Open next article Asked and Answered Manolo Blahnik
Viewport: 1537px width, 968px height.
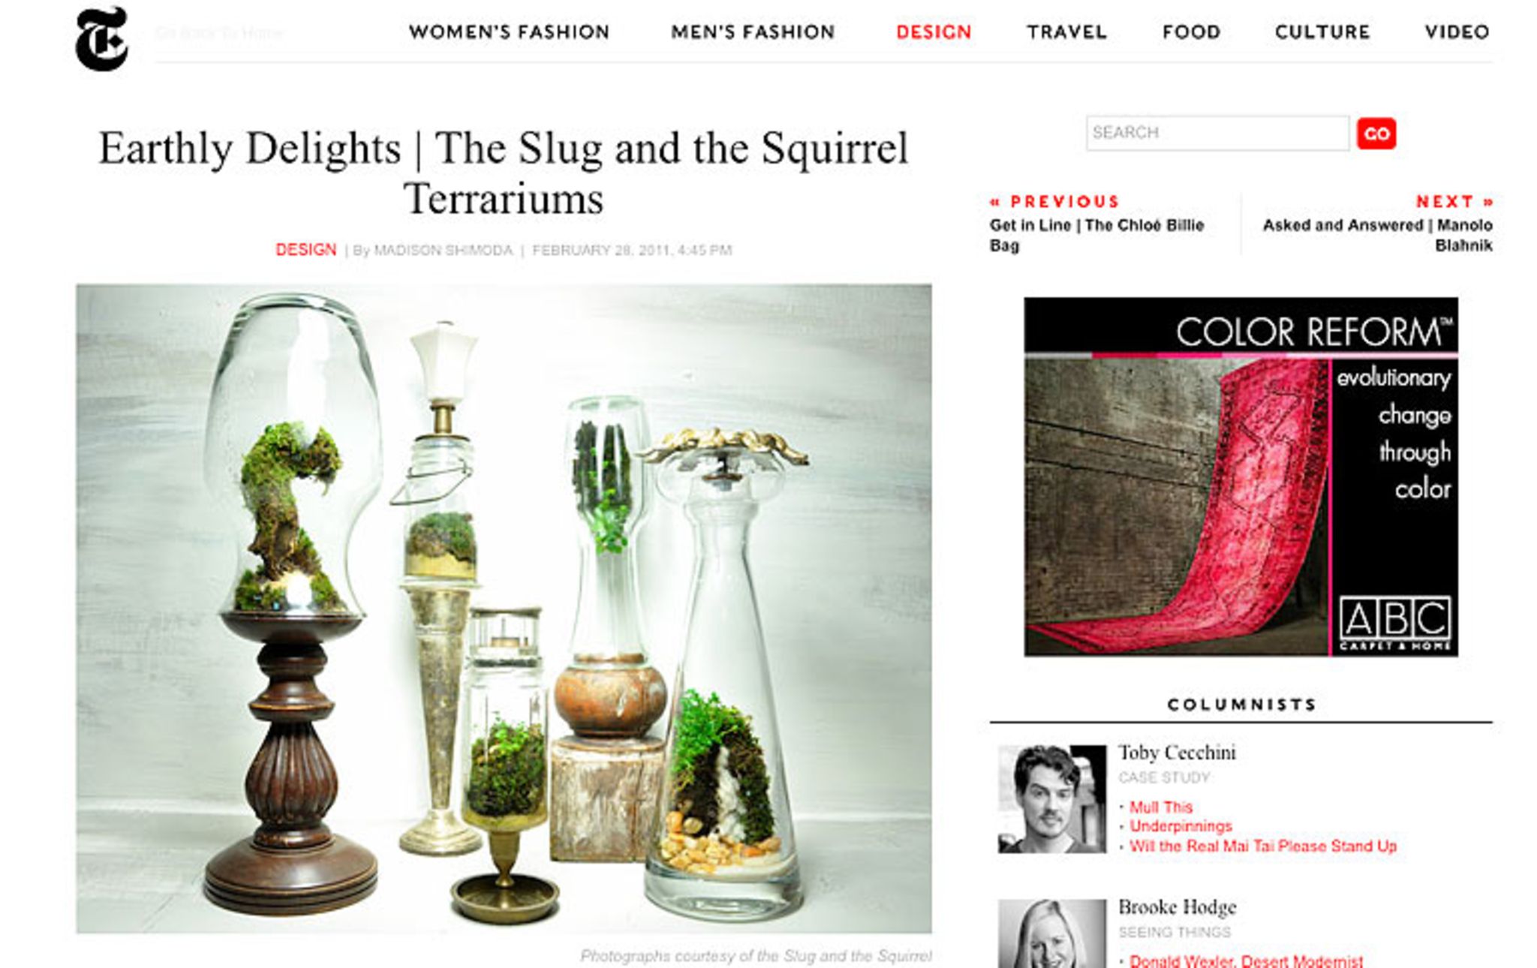pyautogui.click(x=1377, y=235)
